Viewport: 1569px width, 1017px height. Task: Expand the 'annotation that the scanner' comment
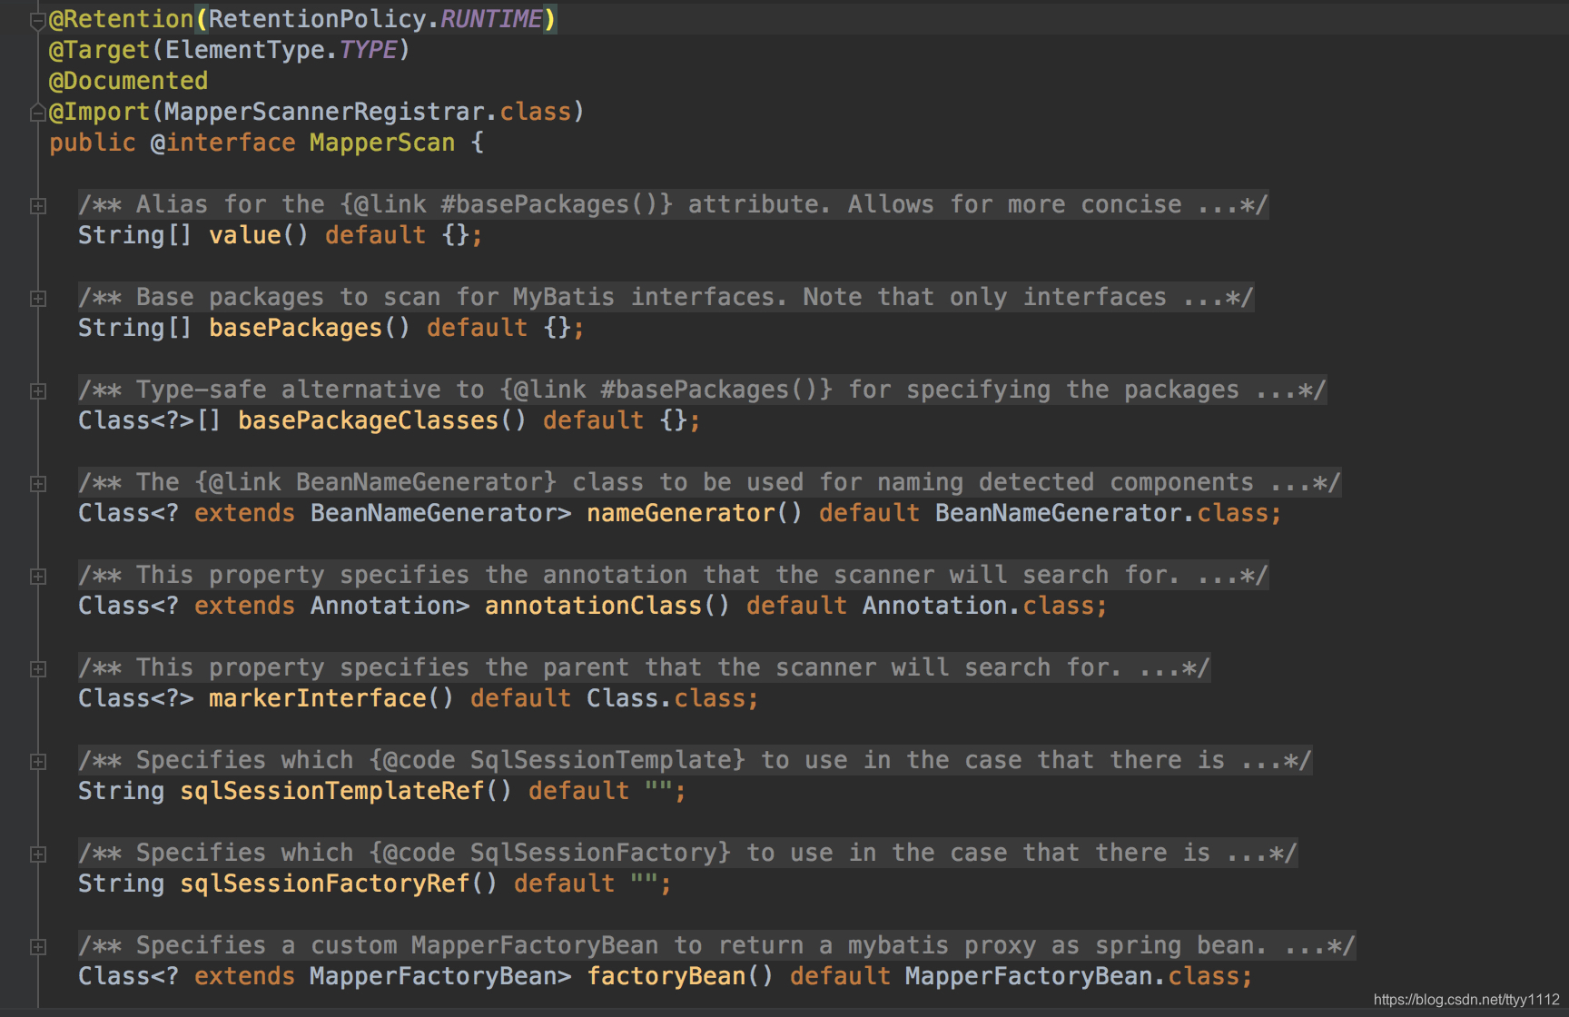pyautogui.click(x=38, y=577)
